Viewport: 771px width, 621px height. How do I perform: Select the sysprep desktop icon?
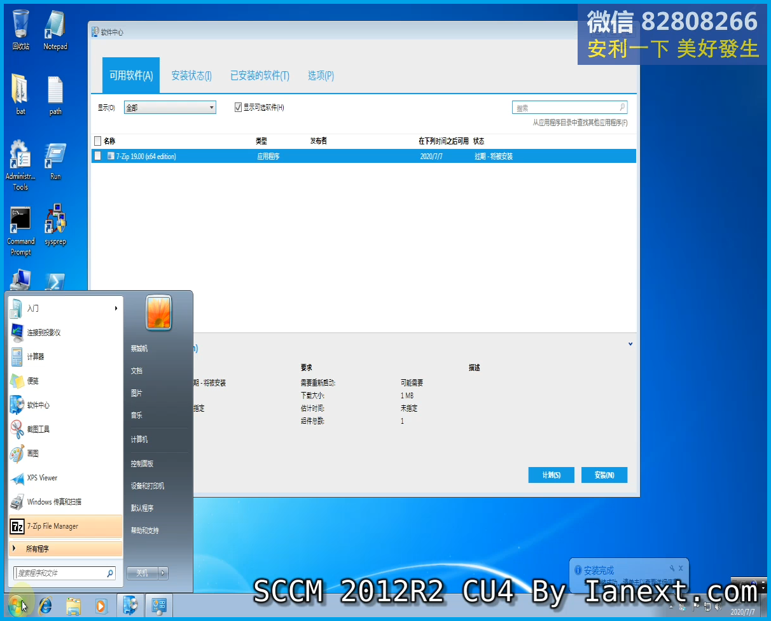[x=55, y=225]
